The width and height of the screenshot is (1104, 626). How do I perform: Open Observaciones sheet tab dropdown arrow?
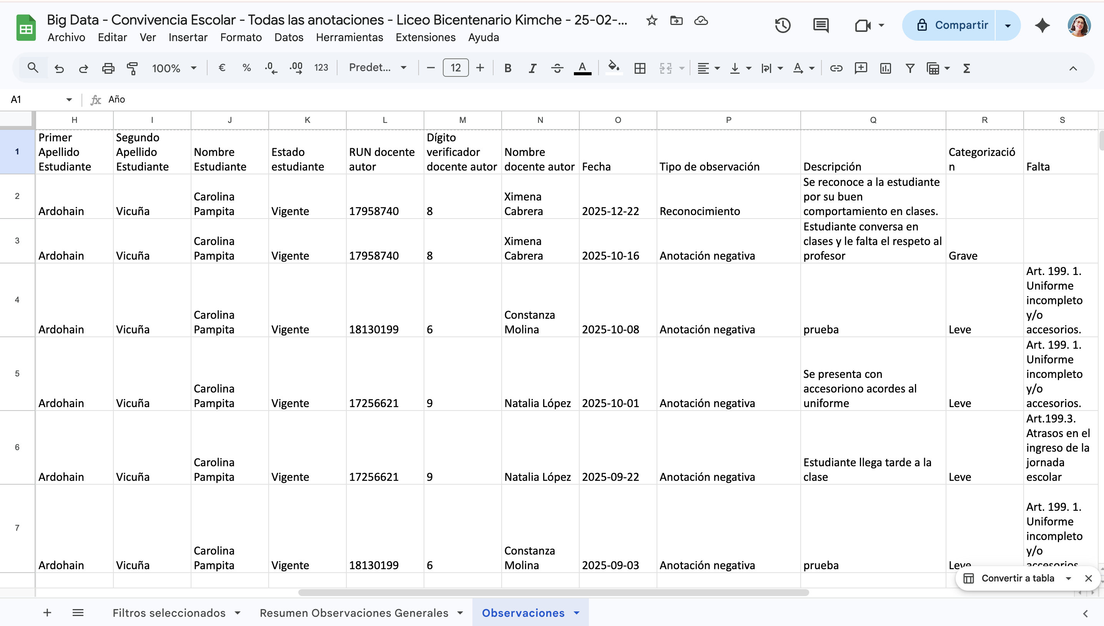pyautogui.click(x=577, y=613)
